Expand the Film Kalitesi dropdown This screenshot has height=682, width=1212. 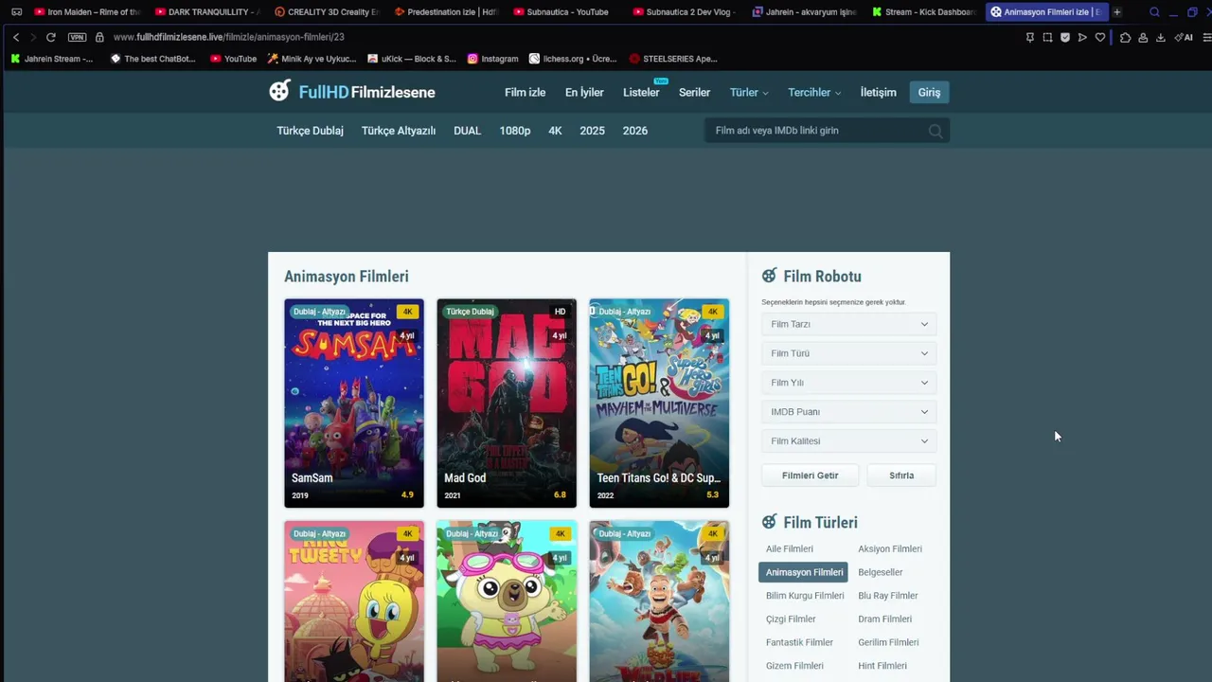pos(849,441)
